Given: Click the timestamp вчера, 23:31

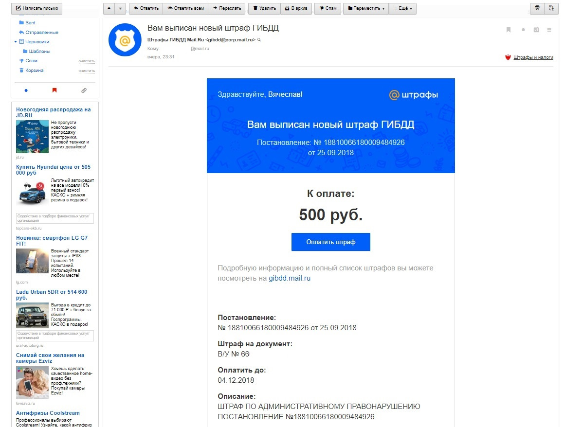Looking at the screenshot, I should click(x=161, y=57).
